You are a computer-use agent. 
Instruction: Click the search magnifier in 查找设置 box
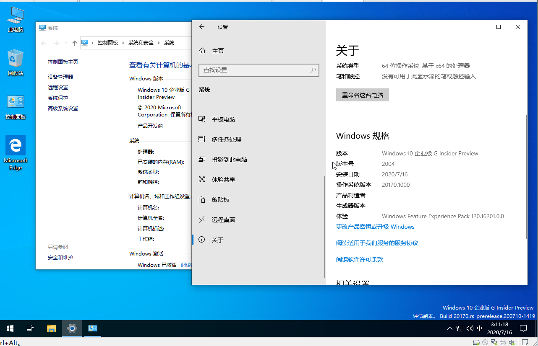click(x=313, y=70)
